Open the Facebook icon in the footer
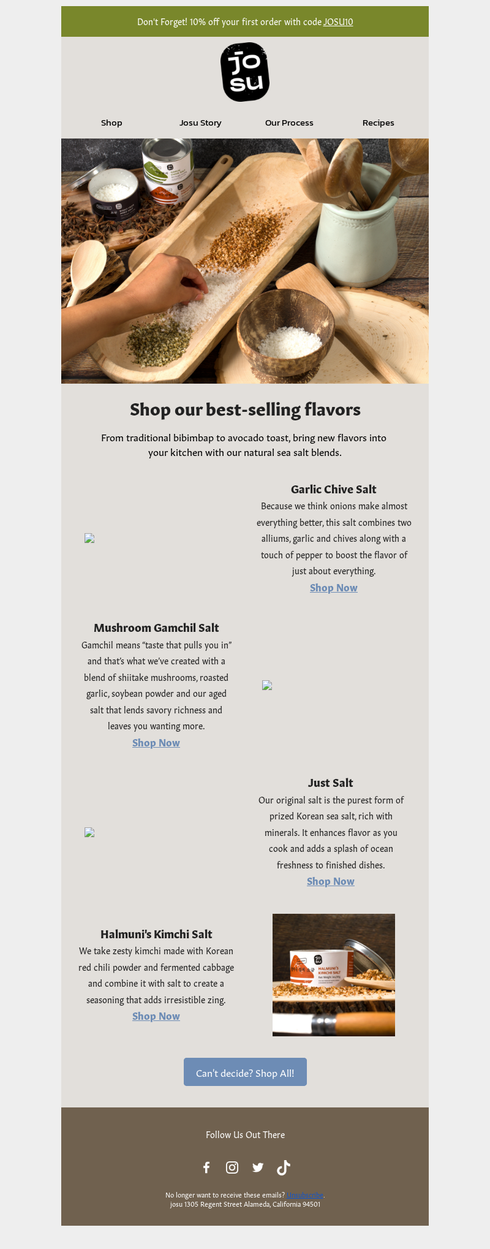The width and height of the screenshot is (490, 1249). click(206, 1167)
